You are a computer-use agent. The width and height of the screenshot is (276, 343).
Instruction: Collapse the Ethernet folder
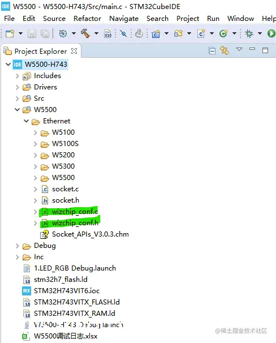(x=26, y=121)
